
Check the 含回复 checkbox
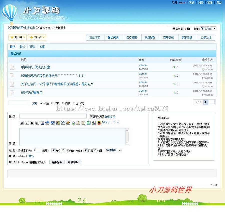pyautogui.click(x=74, y=103)
